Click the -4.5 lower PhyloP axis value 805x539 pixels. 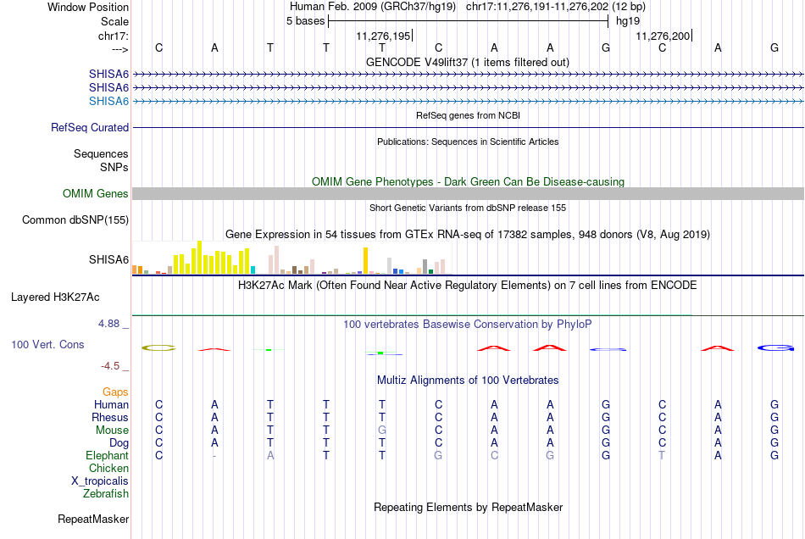[110, 366]
